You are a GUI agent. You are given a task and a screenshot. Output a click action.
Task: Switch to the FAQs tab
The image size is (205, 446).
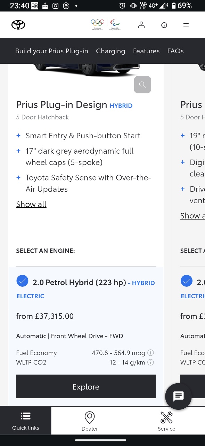click(175, 51)
